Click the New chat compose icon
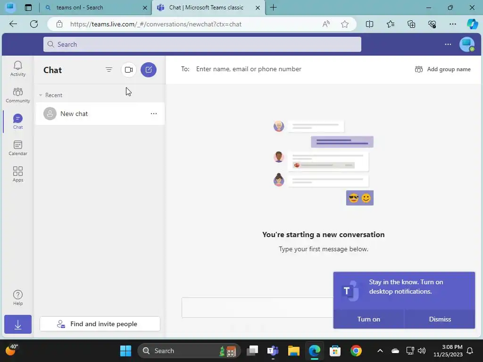Image resolution: width=483 pixels, height=362 pixels. pos(149,70)
